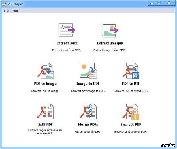
Task: Select the Image to PDF icon
Action: 88,71
